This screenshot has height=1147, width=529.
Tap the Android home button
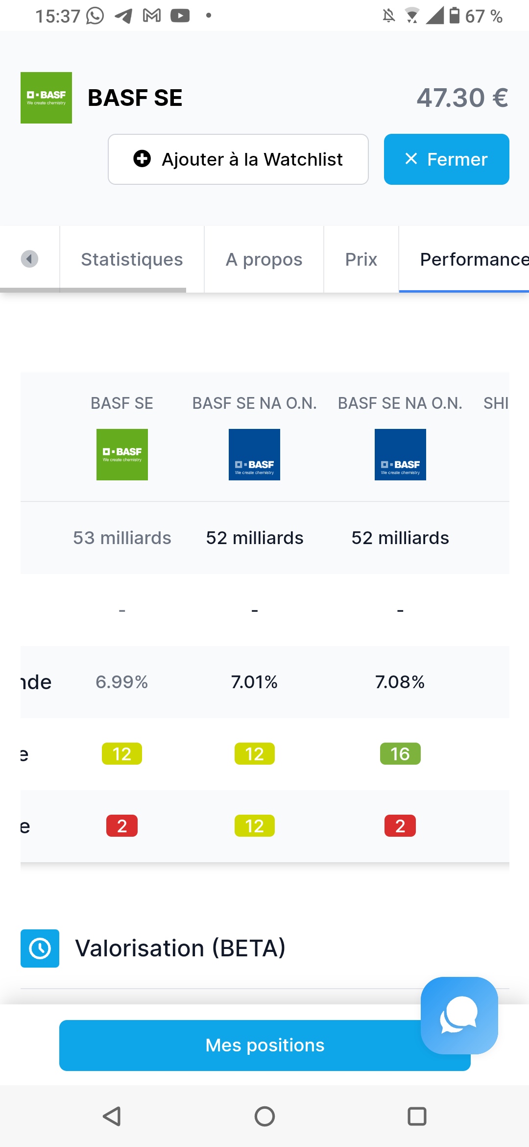coord(264,1116)
